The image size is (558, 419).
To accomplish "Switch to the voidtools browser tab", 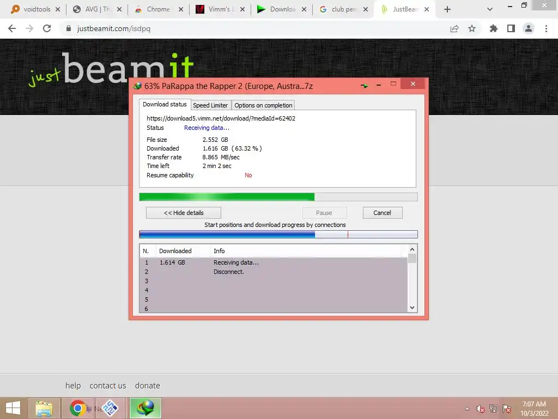I will (x=37, y=9).
